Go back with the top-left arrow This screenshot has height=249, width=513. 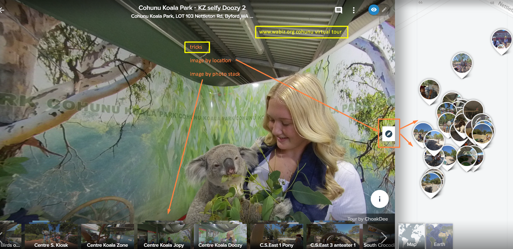[2, 10]
